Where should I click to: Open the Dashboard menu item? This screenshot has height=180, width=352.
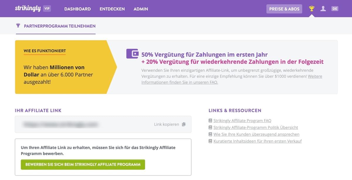click(x=77, y=9)
